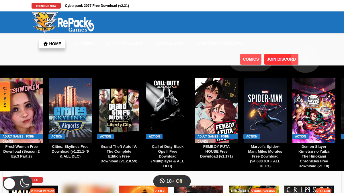Go to Recently Updated page
The height and width of the screenshot is (193, 344).
(219, 44)
